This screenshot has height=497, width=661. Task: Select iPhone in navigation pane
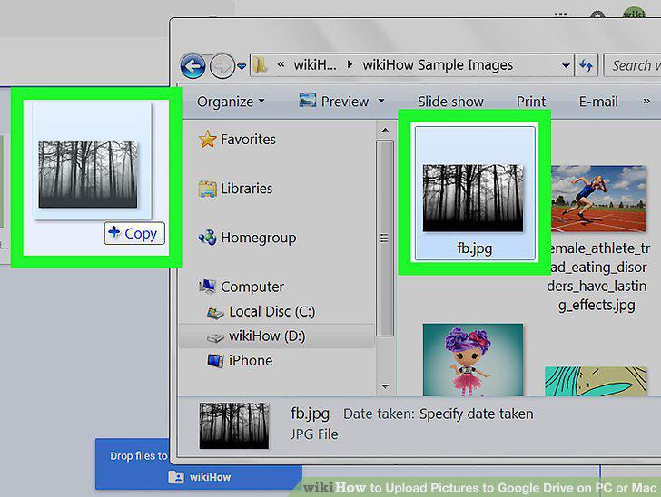click(x=251, y=361)
